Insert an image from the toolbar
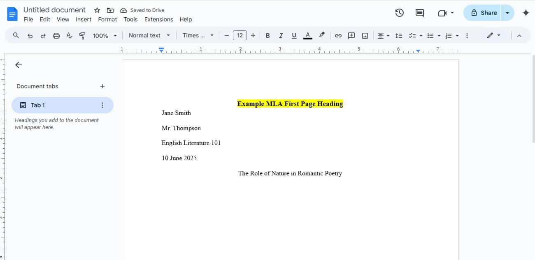Screen dimensions: 535x260 pos(365,35)
